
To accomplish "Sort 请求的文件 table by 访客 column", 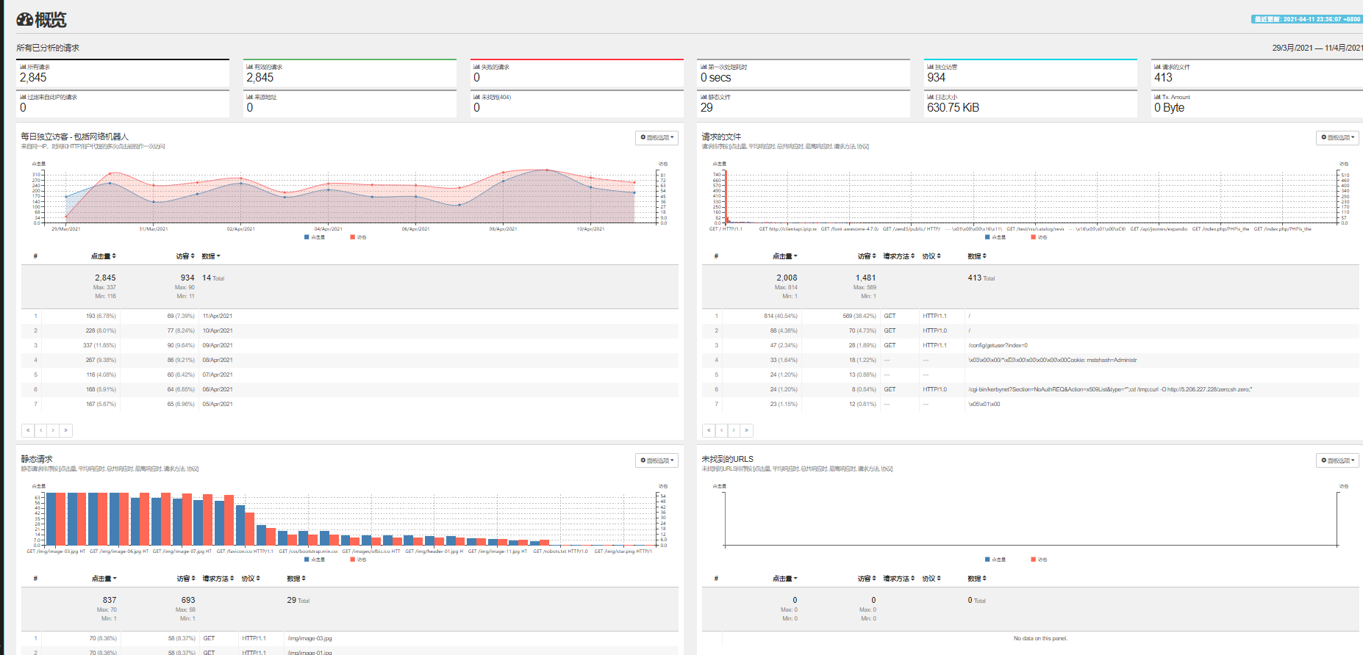I will tap(867, 256).
